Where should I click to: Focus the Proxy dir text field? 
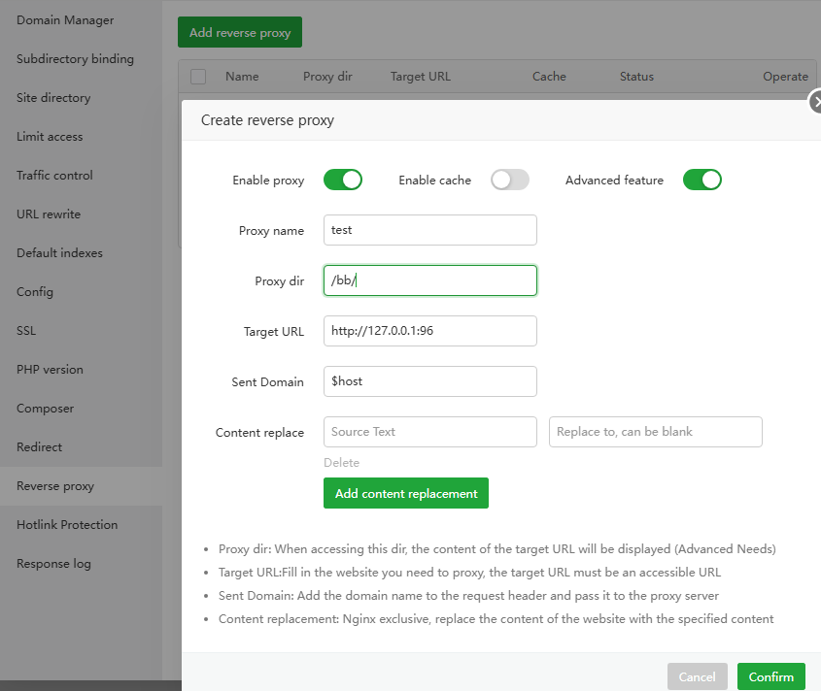(x=429, y=280)
